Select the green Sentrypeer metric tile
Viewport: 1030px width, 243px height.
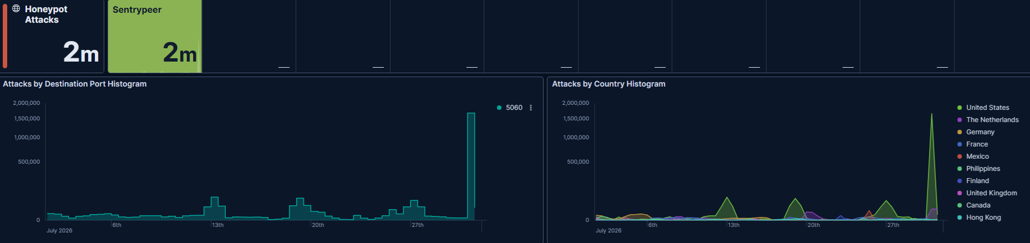(155, 36)
